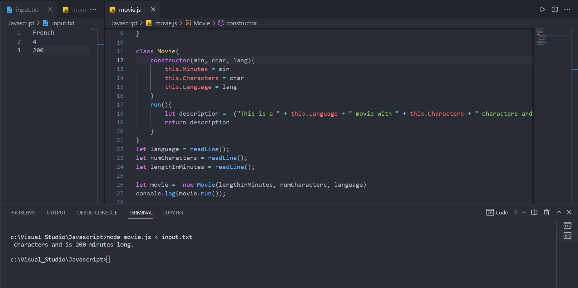578x288 pixels.
Task: Open a split editor from the top-right icon
Action: 555,9
